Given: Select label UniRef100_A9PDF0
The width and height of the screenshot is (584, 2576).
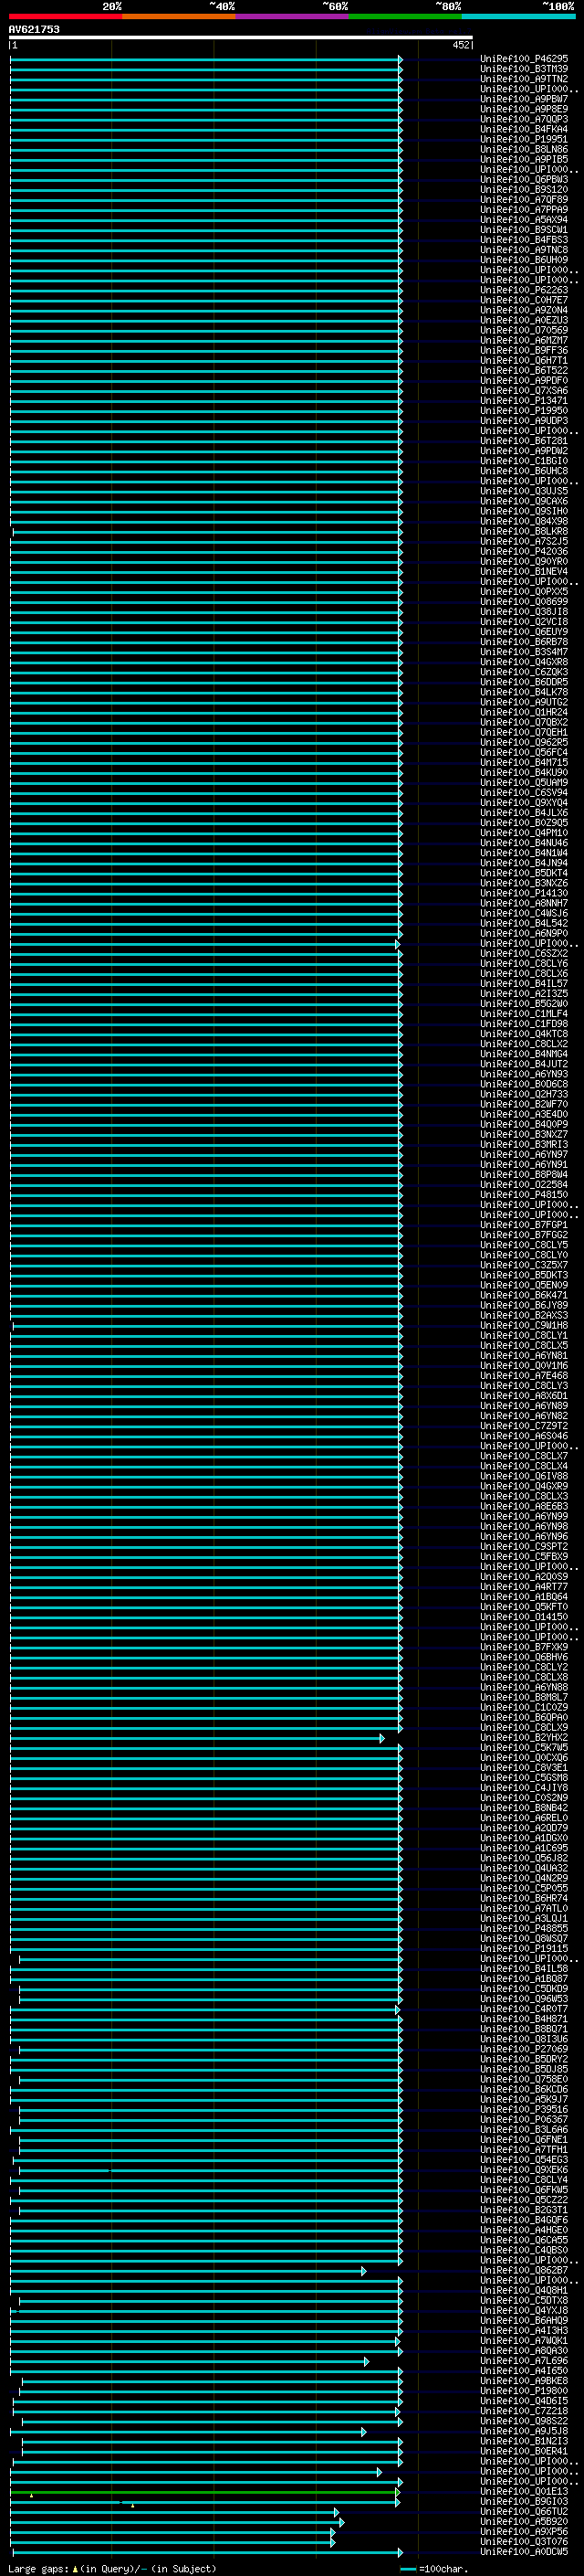Looking at the screenshot, I should (524, 380).
